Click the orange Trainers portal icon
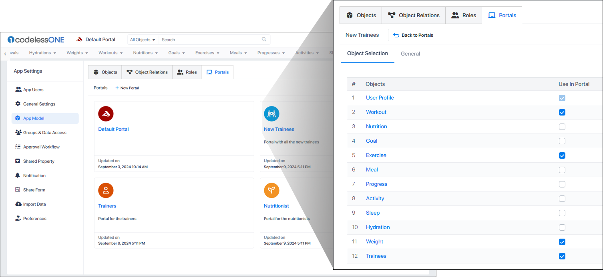603x277 pixels. (x=106, y=191)
